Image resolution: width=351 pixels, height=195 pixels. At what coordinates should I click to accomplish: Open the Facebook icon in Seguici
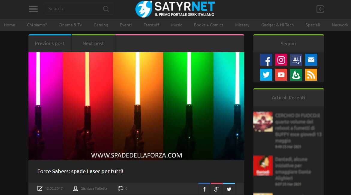[x=266, y=60]
